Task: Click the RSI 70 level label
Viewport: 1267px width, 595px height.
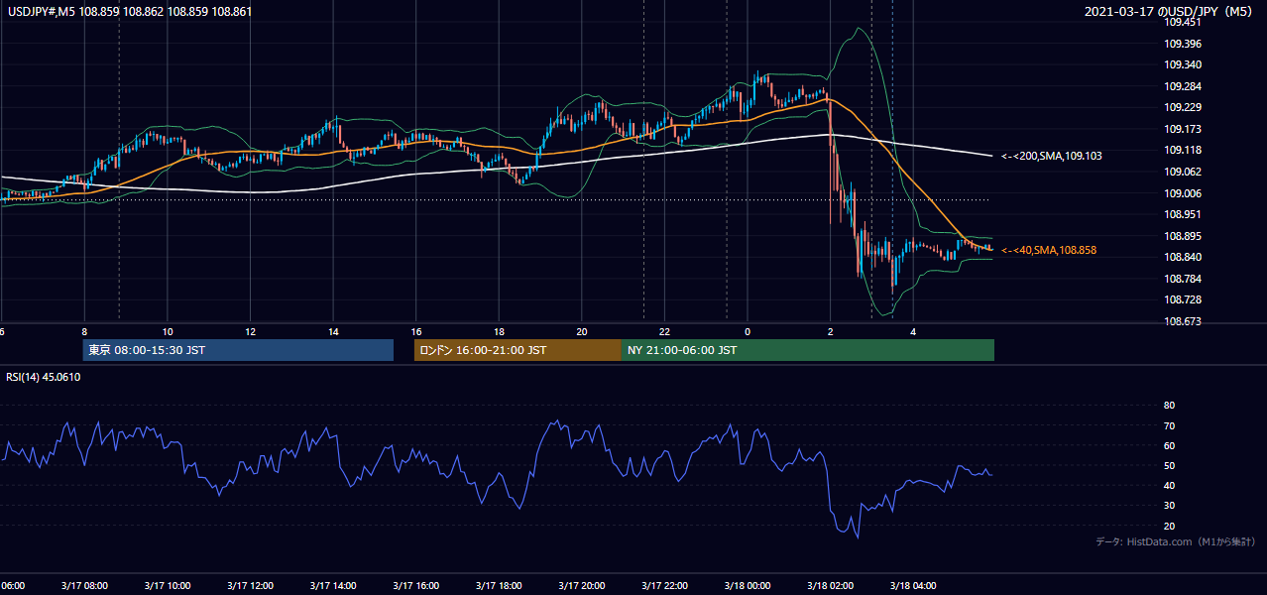Action: click(x=1169, y=425)
